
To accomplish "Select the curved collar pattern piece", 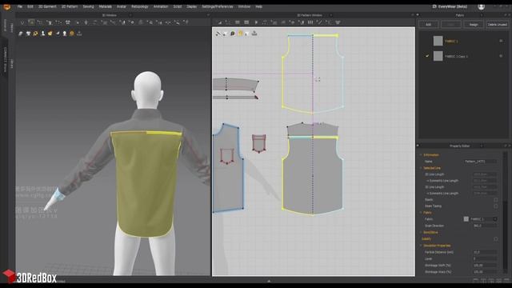I will click(235, 85).
